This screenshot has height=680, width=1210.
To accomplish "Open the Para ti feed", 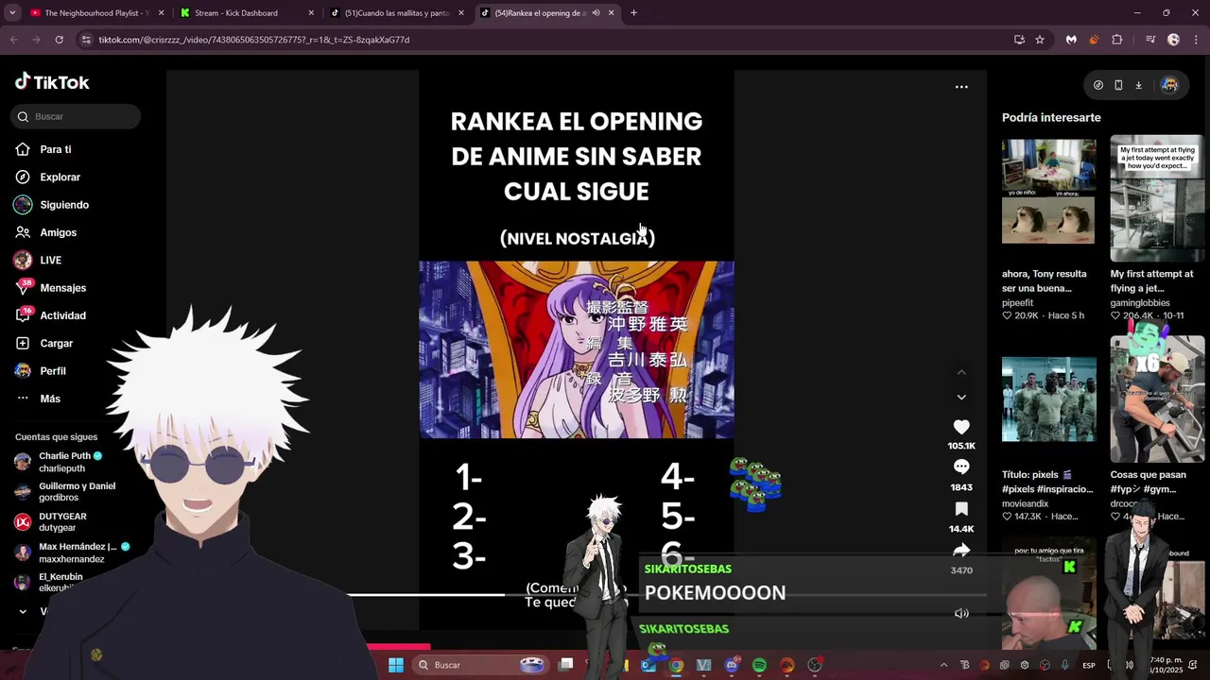I will point(55,149).
